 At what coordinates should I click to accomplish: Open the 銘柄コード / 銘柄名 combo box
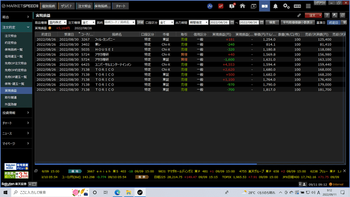119,22
